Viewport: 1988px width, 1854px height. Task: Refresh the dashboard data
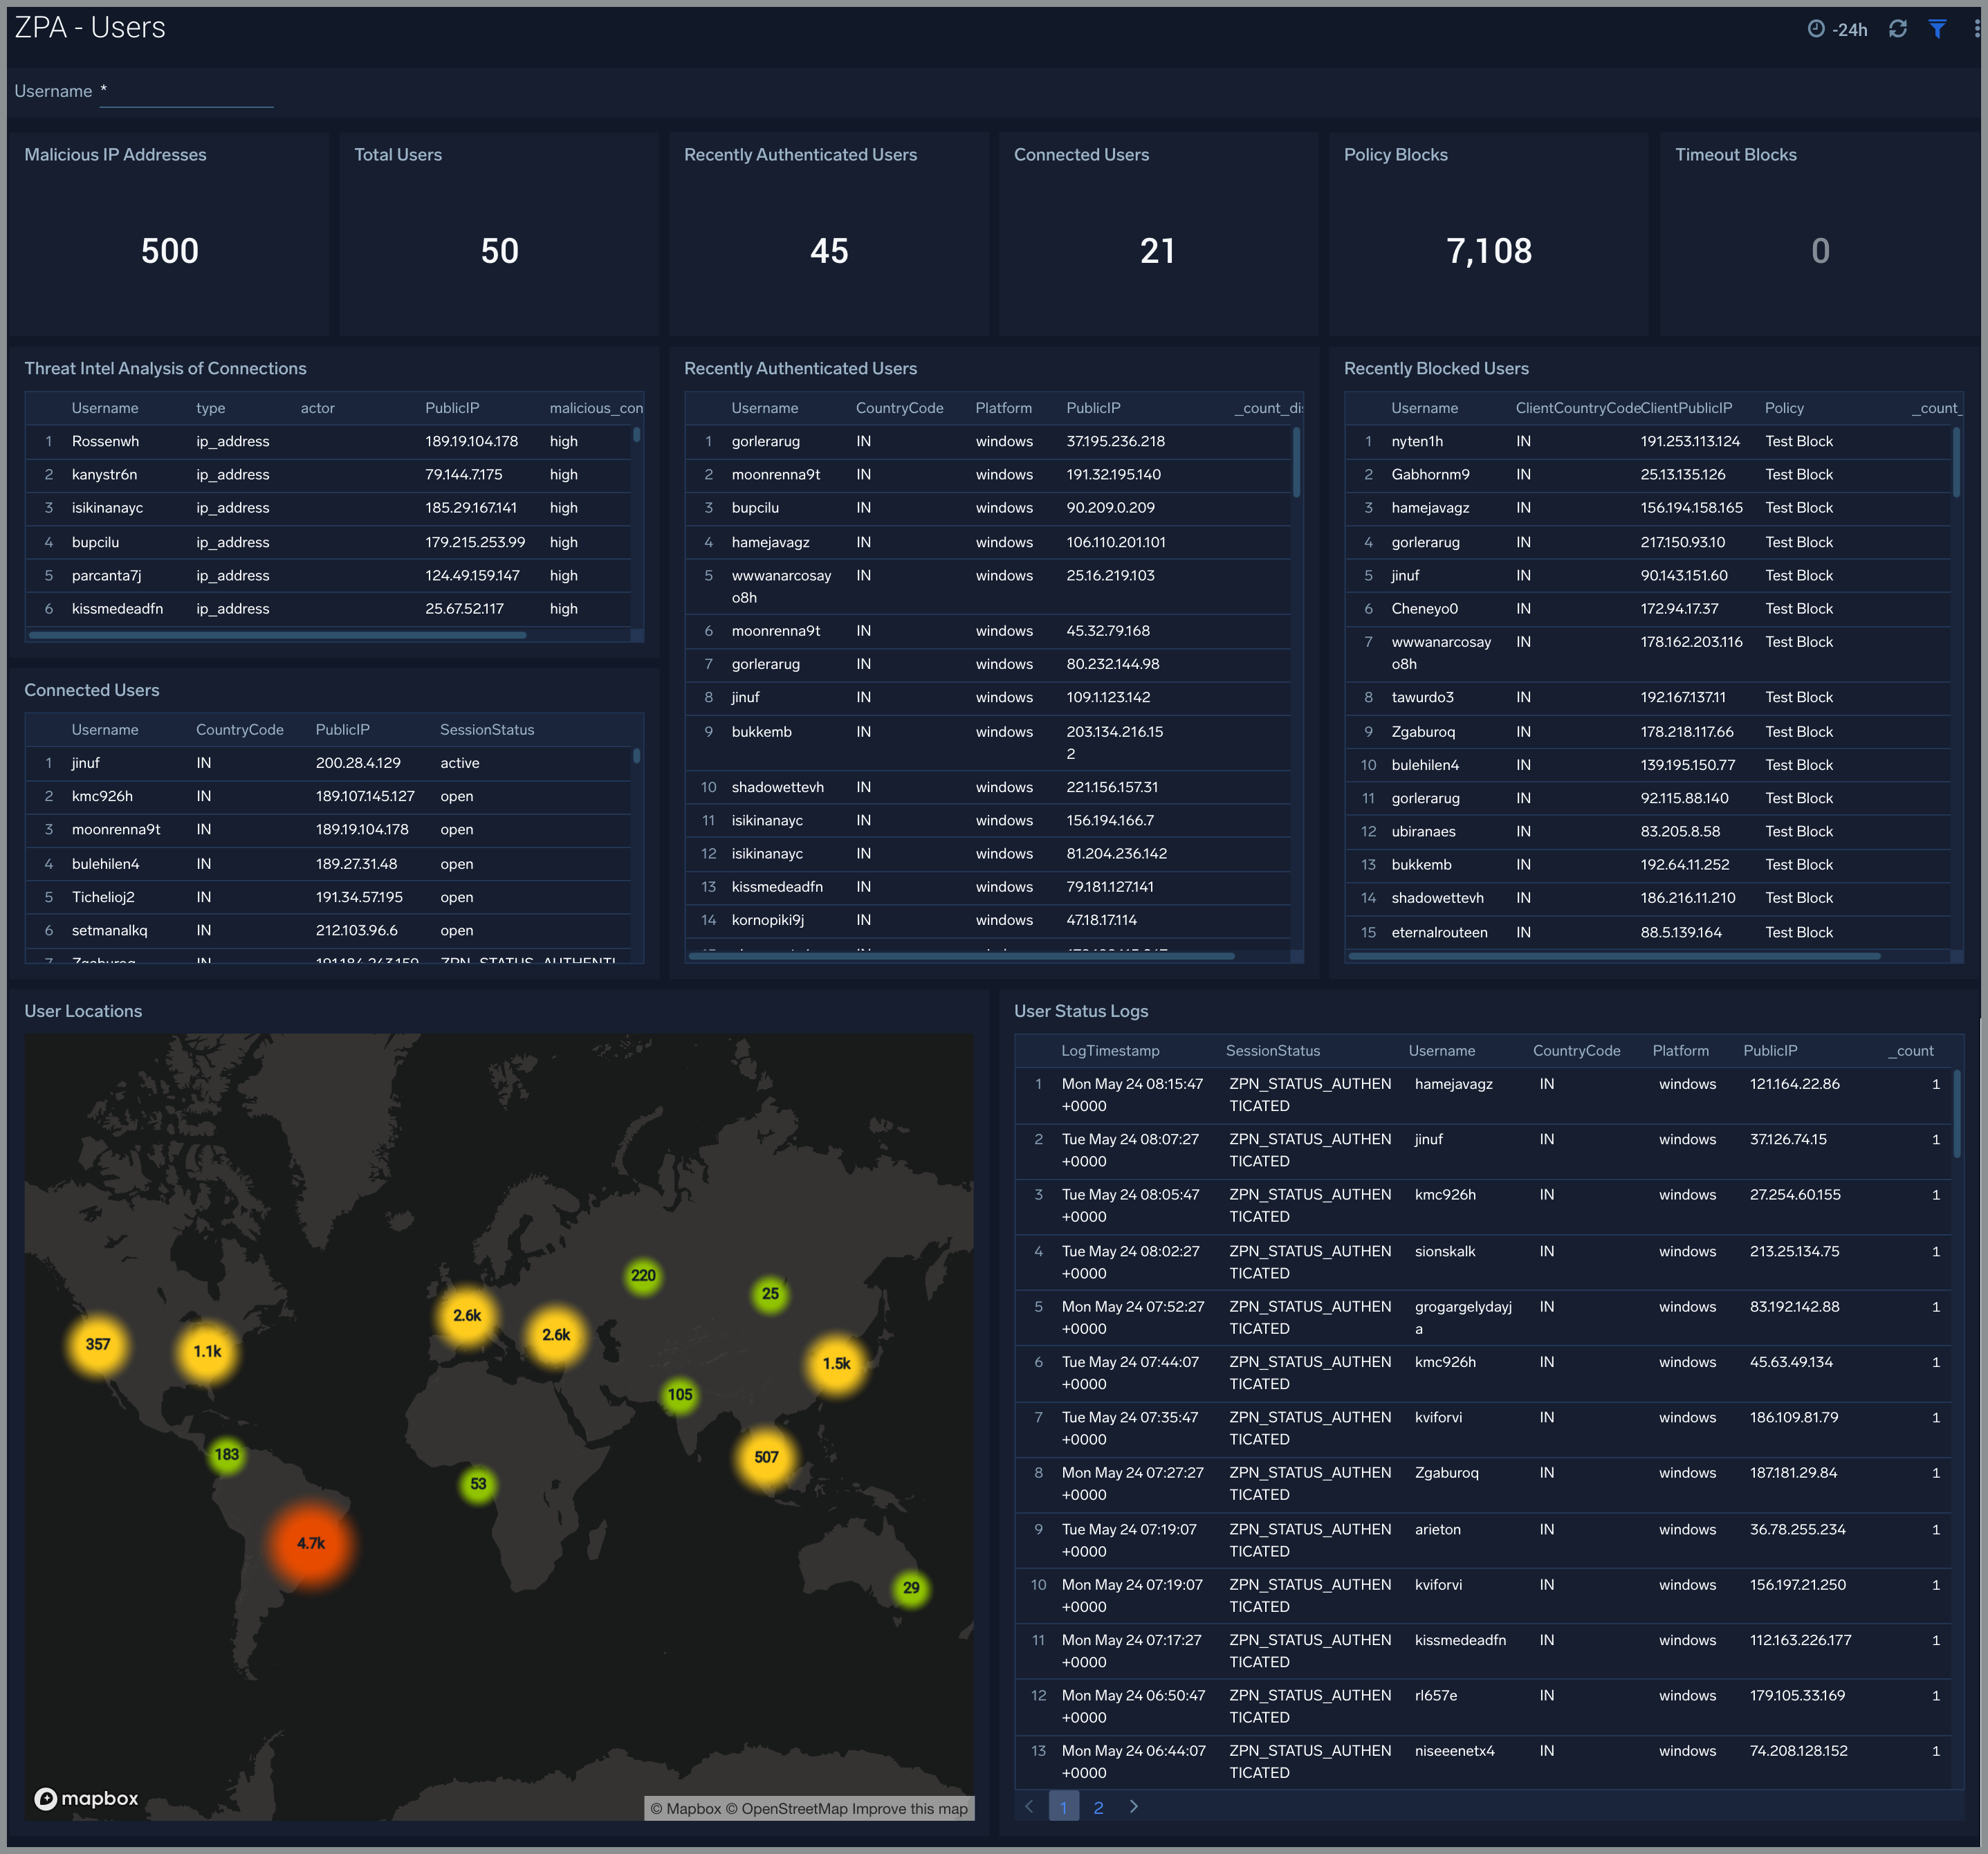pos(1897,29)
